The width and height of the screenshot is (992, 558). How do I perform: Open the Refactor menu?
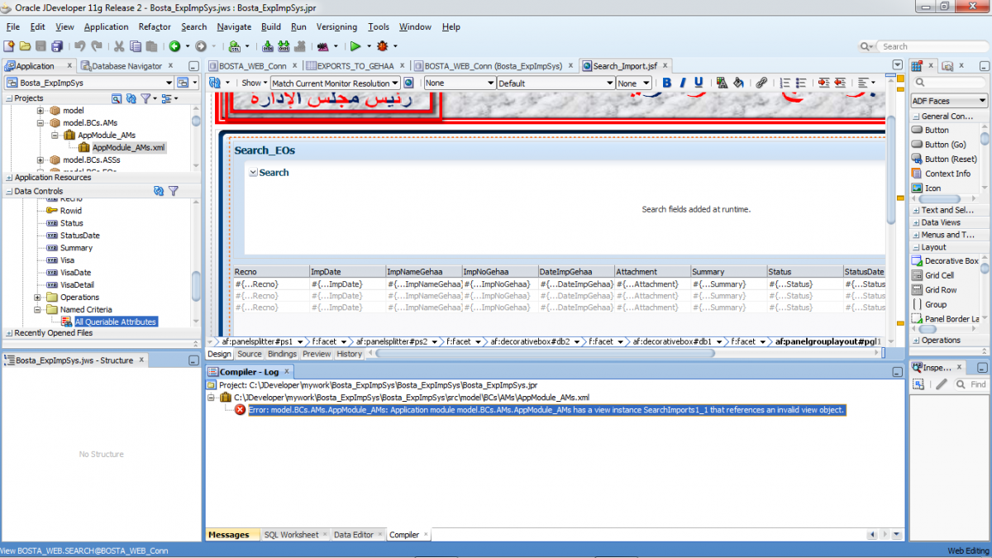click(155, 26)
